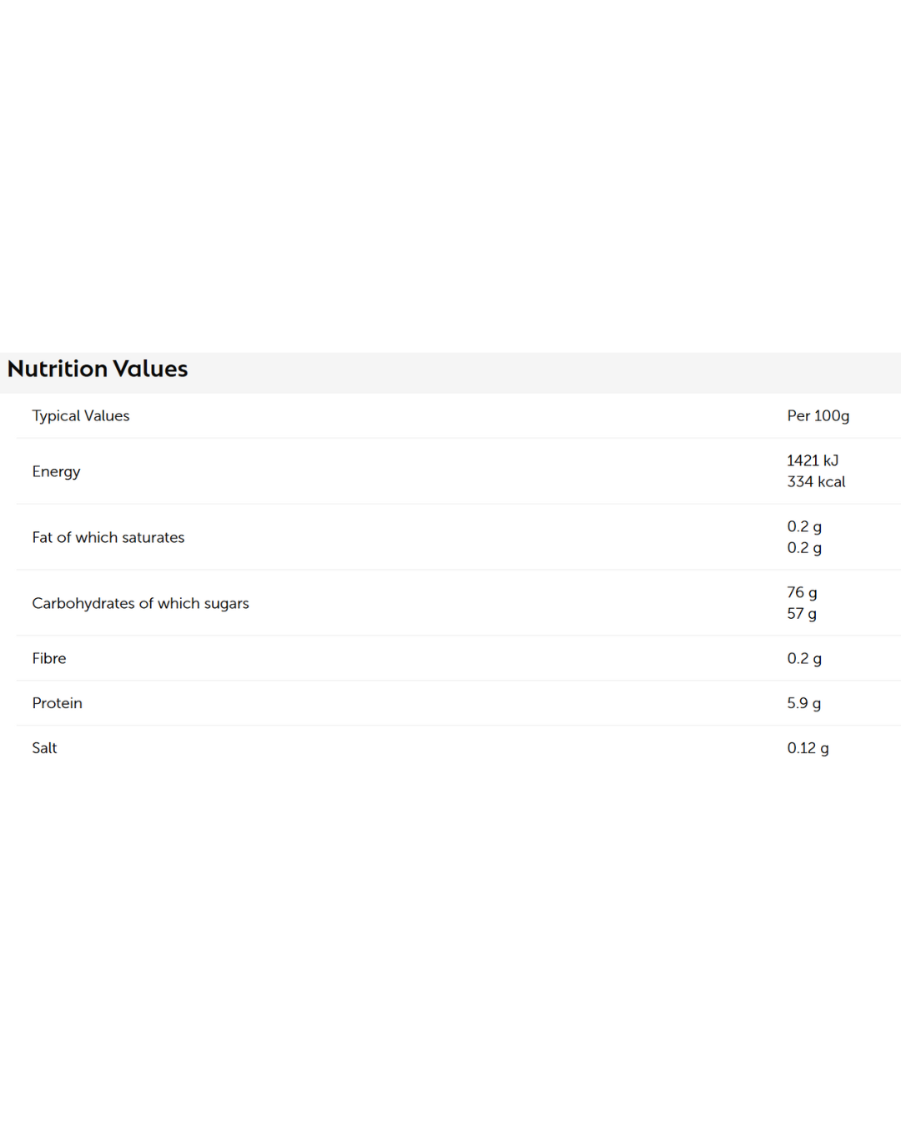
Task: Select the Fibre row label
Action: [x=48, y=658]
